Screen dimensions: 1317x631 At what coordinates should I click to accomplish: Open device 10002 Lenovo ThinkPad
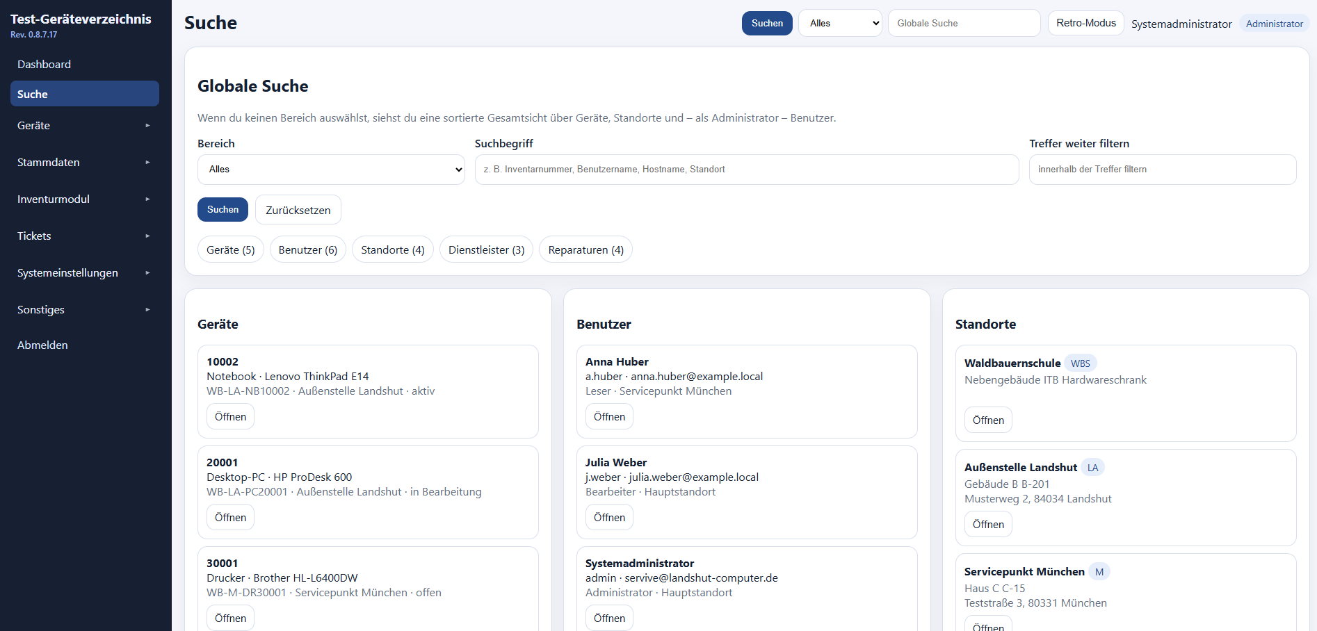(x=230, y=417)
